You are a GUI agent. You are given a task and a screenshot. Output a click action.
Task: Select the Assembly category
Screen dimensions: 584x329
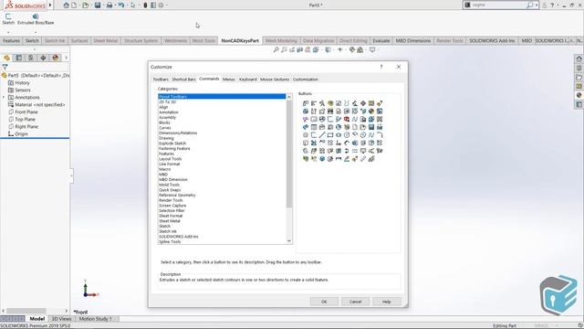coord(168,118)
